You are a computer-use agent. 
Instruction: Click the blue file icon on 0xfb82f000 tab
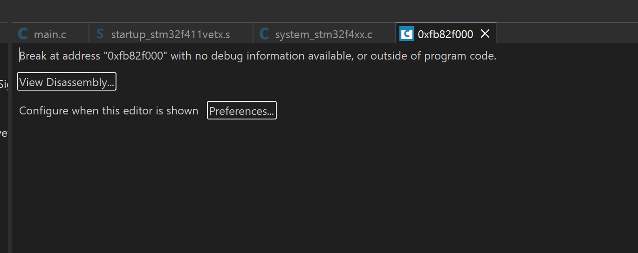click(407, 34)
